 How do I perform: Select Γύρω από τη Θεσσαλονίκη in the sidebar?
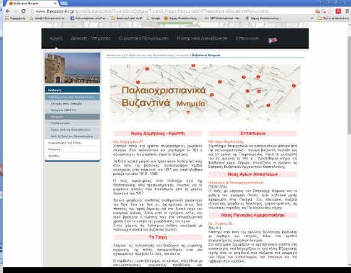[x=72, y=130]
